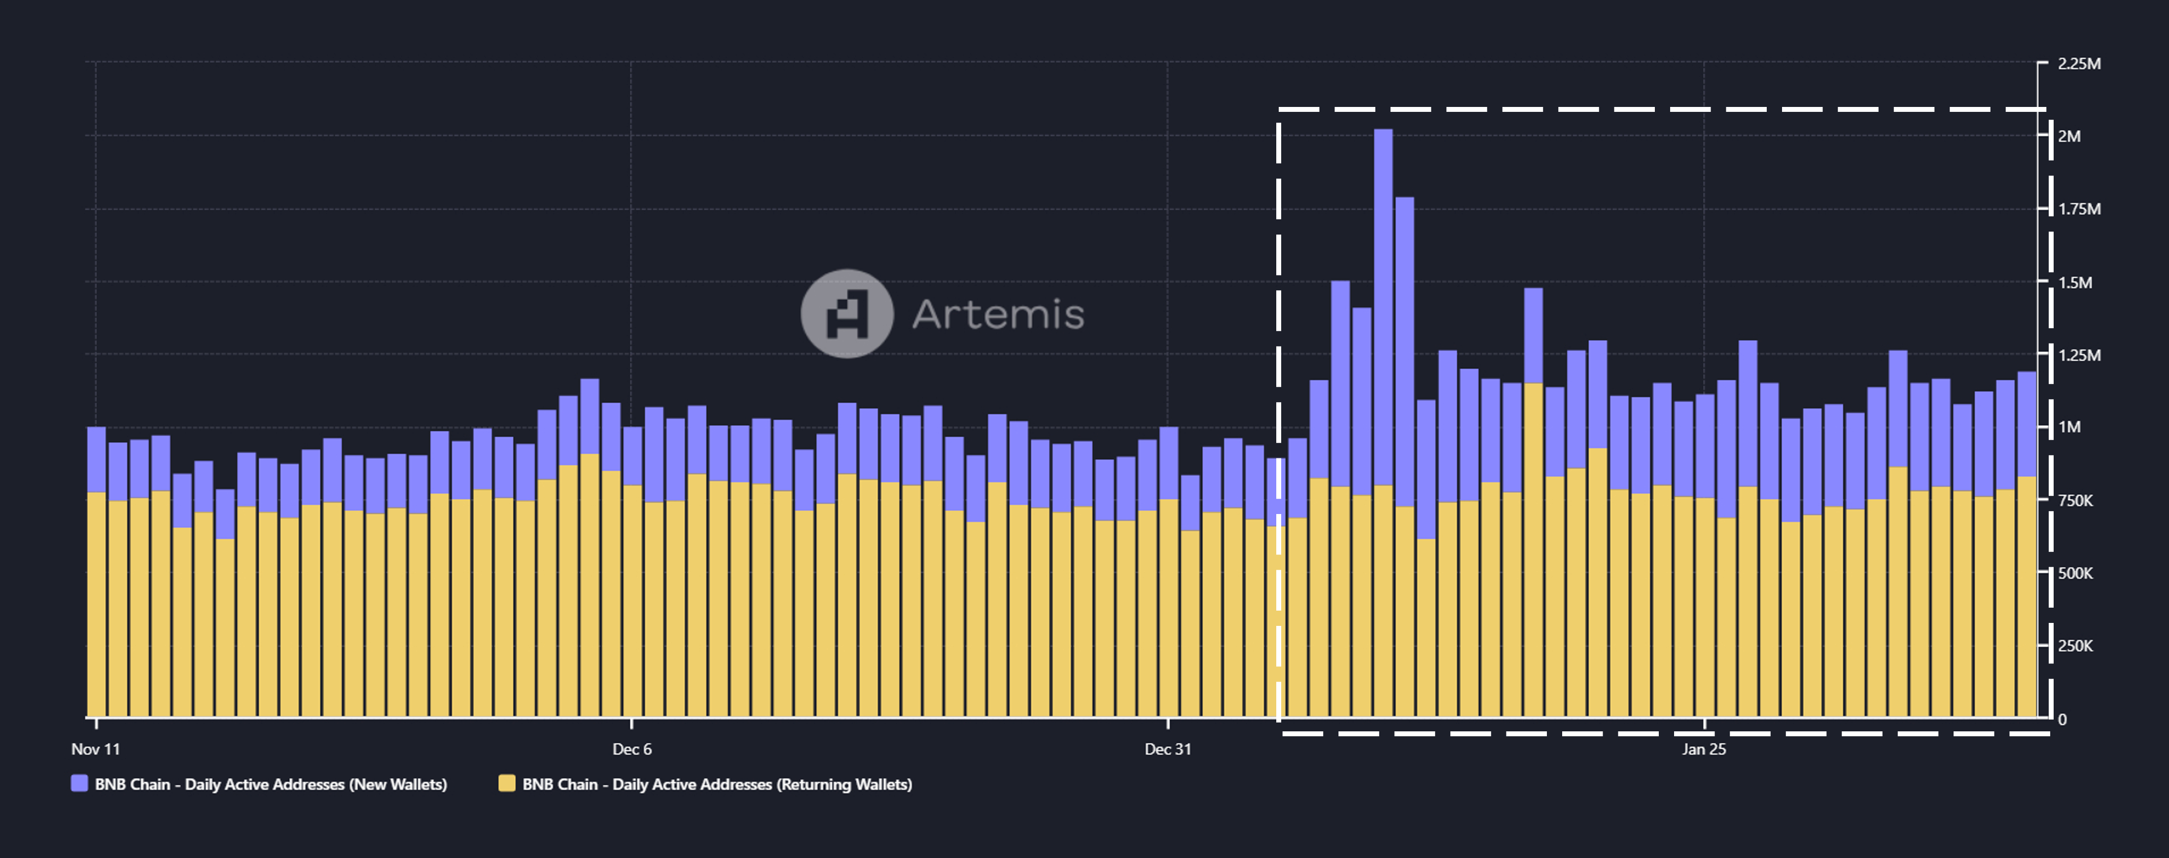
Task: Click the Dec 6 x-axis label
Action: pos(631,749)
